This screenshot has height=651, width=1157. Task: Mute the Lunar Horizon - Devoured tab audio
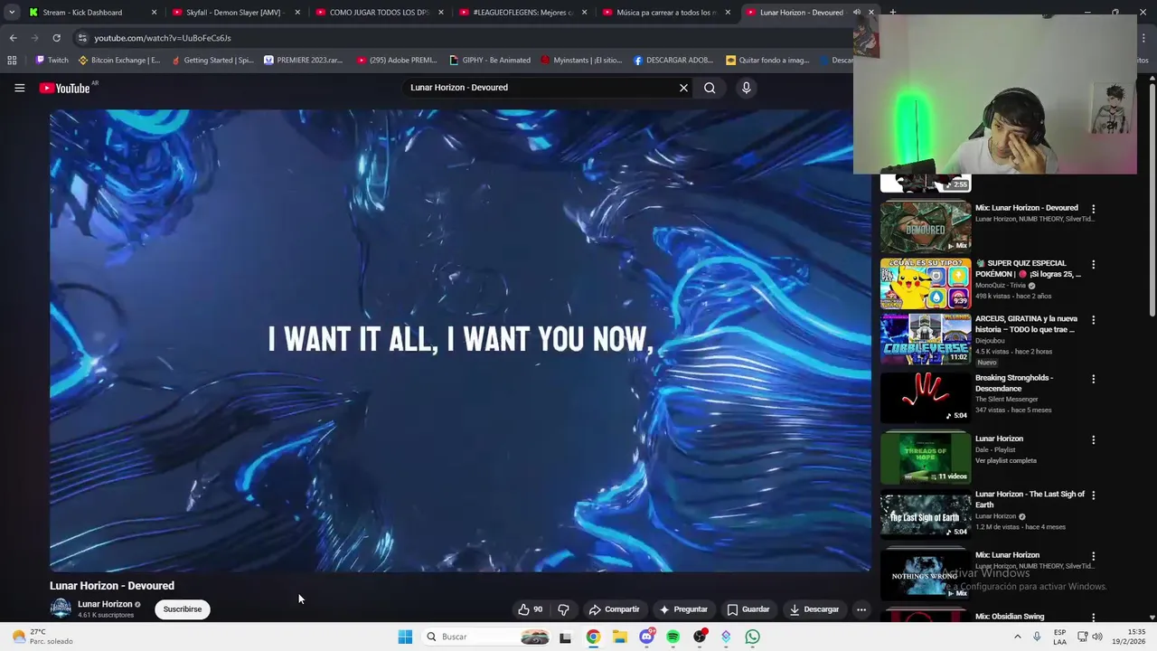[857, 13]
